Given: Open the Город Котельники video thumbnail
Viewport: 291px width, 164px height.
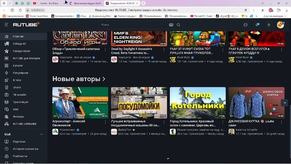Looking at the screenshot, I should [x=198, y=102].
